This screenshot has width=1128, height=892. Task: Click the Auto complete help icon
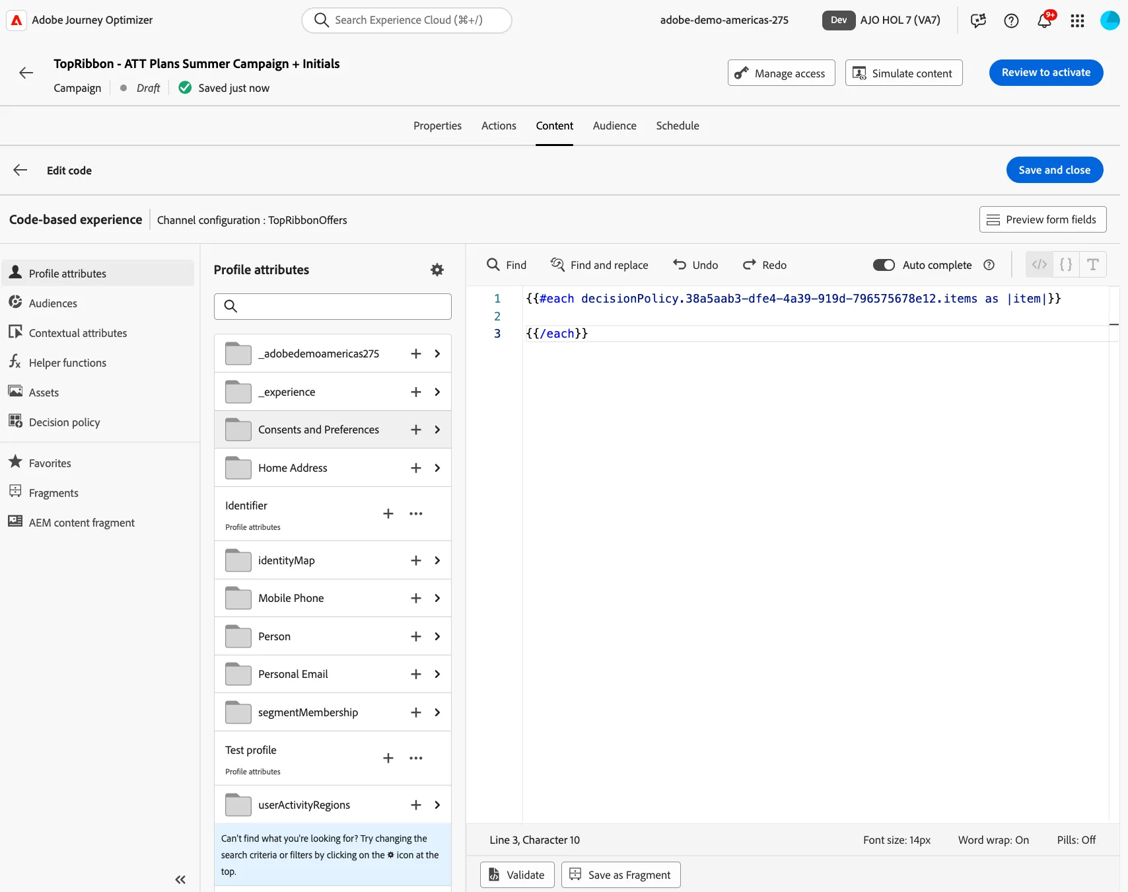point(989,265)
